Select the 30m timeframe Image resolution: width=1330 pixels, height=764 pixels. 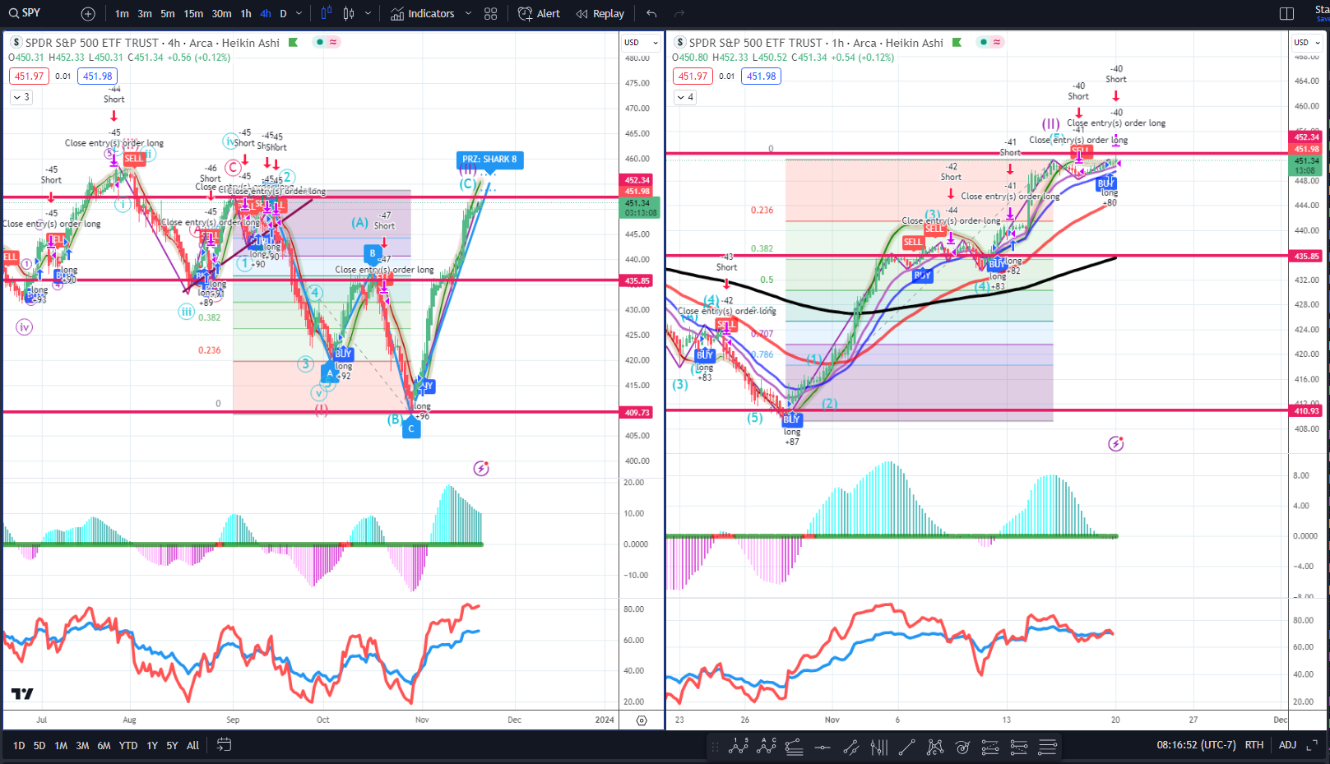point(221,14)
